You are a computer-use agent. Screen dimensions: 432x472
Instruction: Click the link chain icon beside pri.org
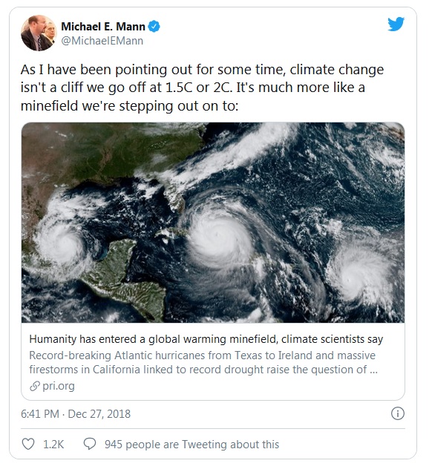point(35,386)
